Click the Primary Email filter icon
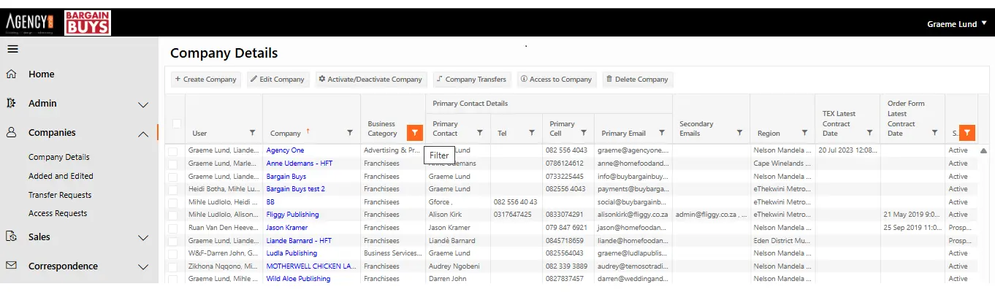Screen dimensions: 995x292 click(662, 133)
